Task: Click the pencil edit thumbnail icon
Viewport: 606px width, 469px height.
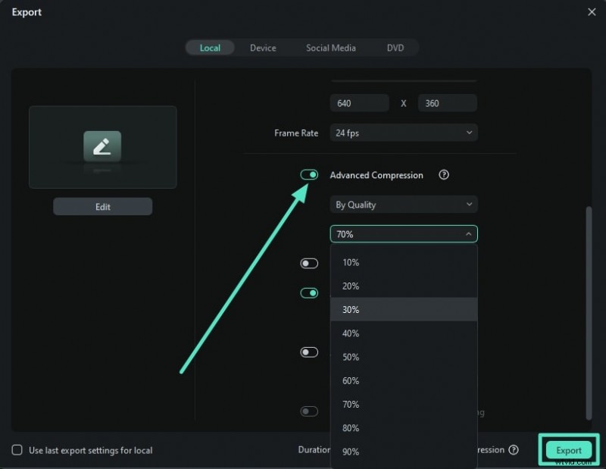Action: (102, 146)
